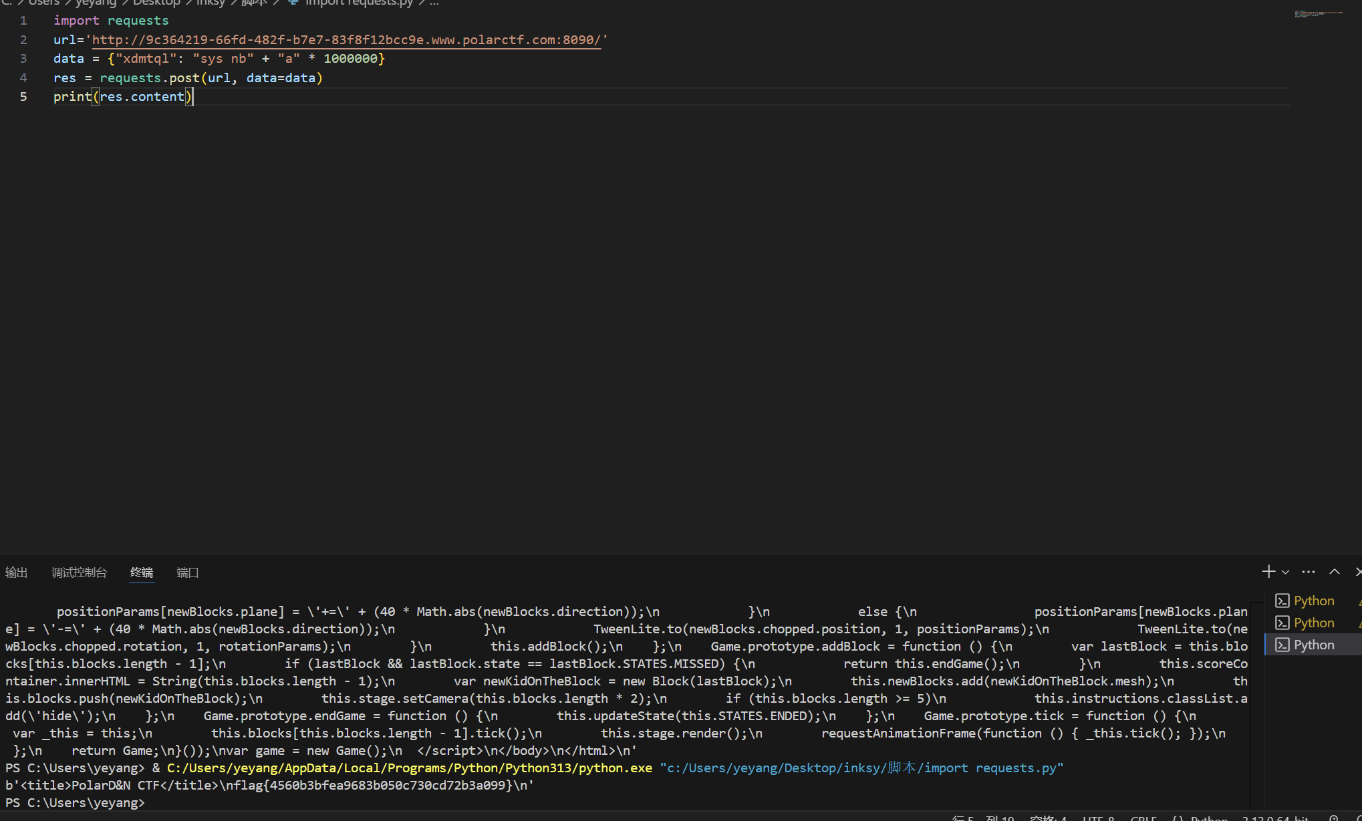Viewport: 1362px width, 821px height.
Task: Click 'res.content' inside the print call
Action: 142,97
